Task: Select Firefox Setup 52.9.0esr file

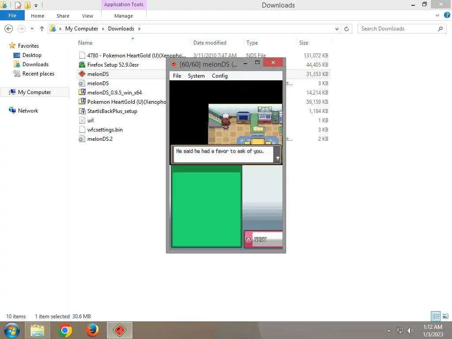Action: point(113,64)
